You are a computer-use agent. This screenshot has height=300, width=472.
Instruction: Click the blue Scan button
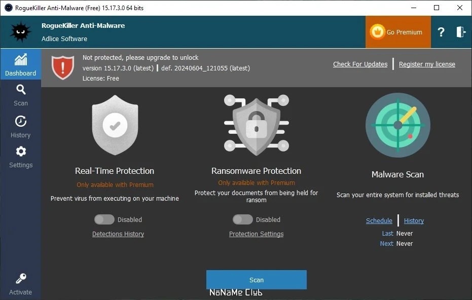coord(257,280)
